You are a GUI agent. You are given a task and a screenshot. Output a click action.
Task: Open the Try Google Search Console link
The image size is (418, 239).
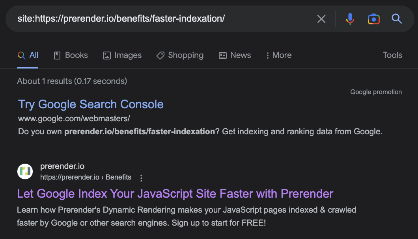[91, 104]
